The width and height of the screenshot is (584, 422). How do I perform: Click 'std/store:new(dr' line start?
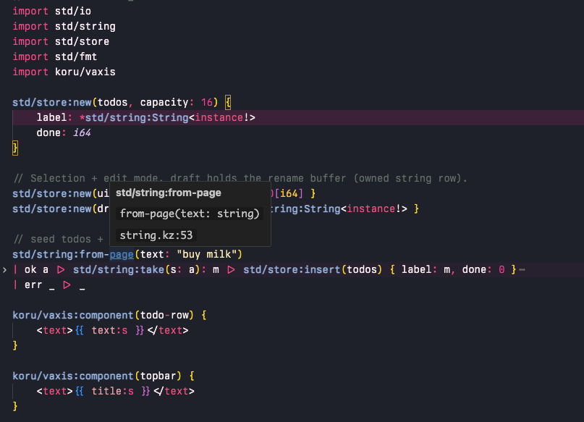(61, 209)
